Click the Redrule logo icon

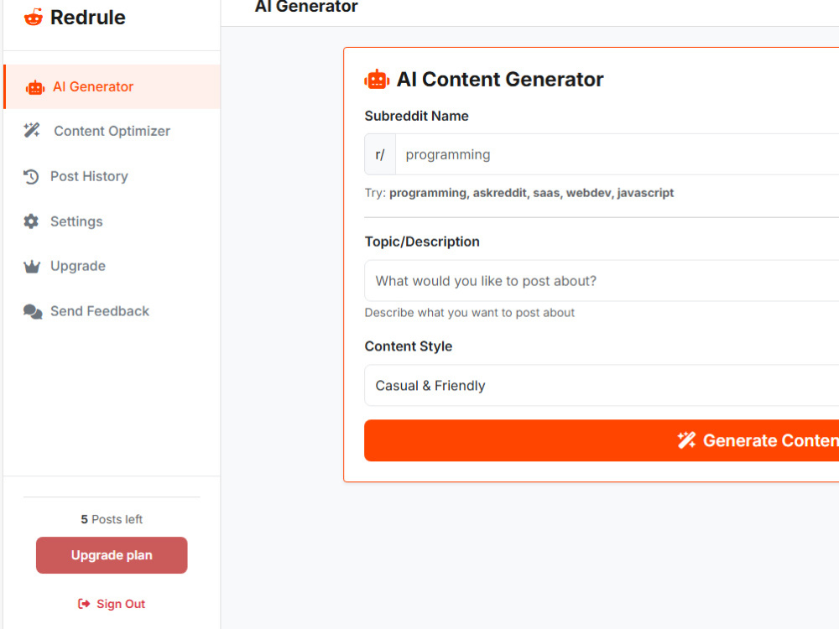pos(34,17)
